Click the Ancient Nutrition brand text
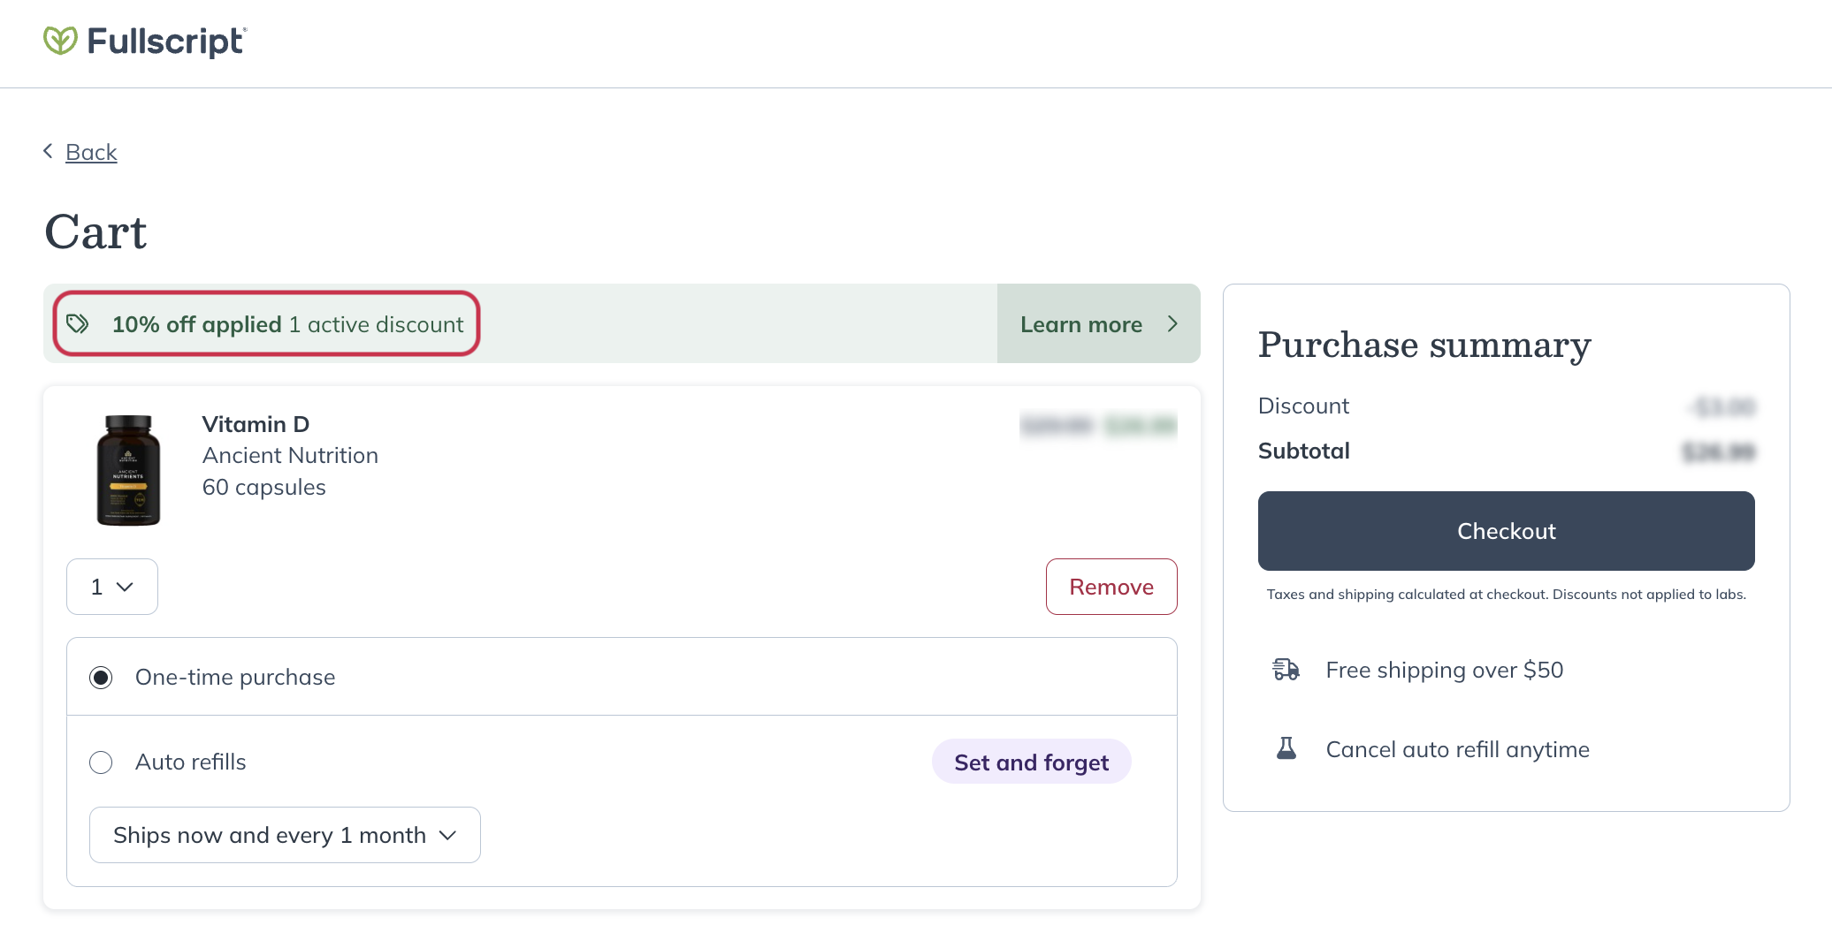Image resolution: width=1832 pixels, height=933 pixels. [290, 455]
